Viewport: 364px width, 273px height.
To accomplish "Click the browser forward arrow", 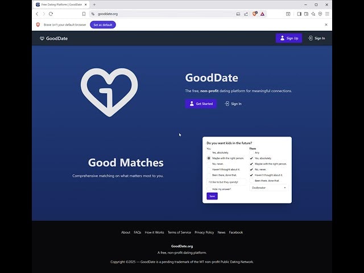I will coord(44,14).
